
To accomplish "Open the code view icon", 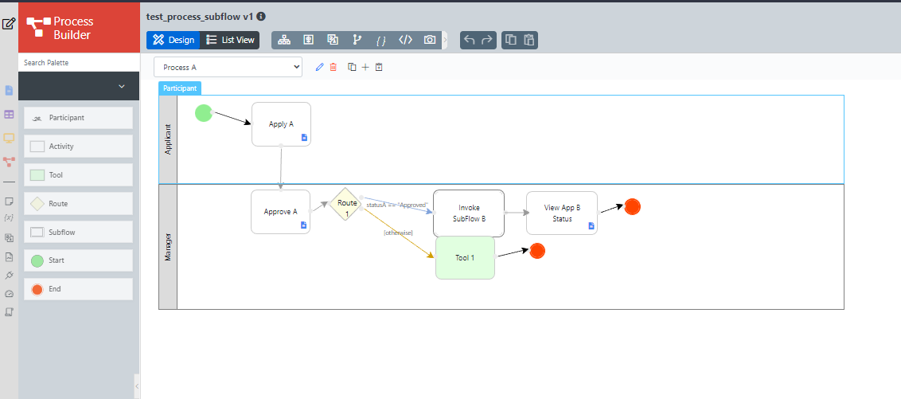I will click(x=406, y=40).
